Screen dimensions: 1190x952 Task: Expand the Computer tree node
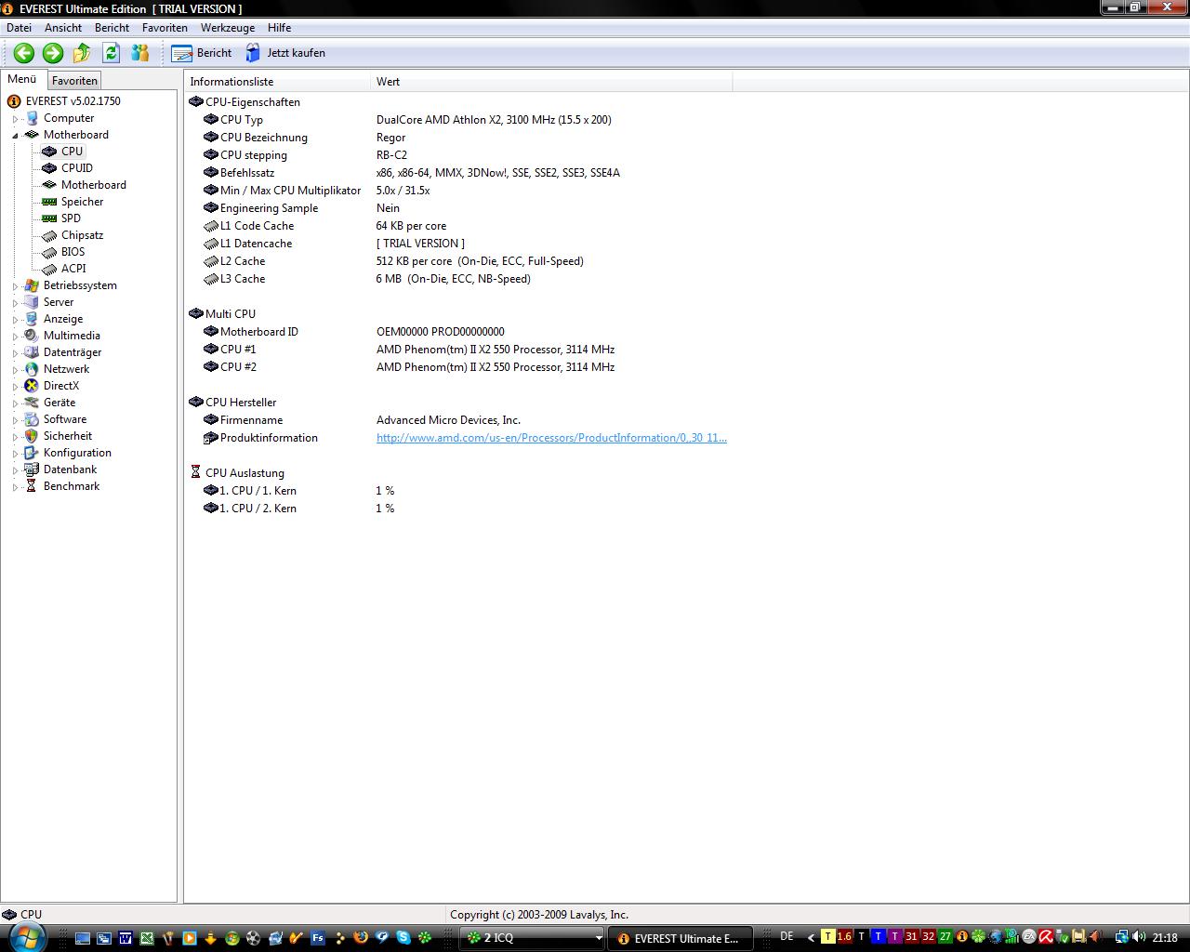click(16, 119)
